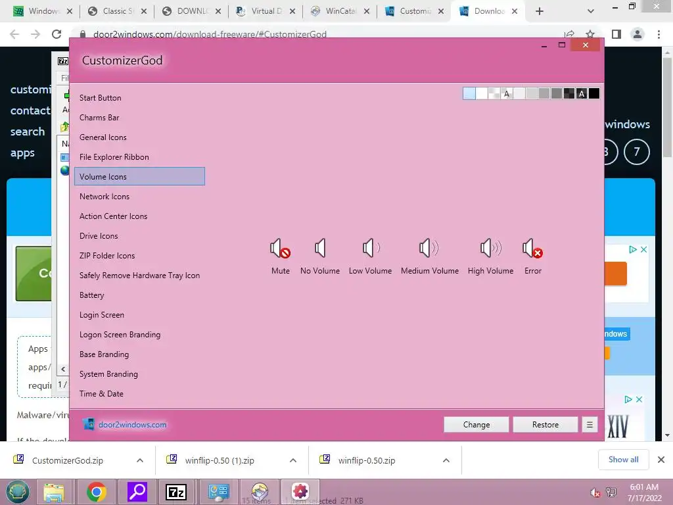Select the Error volume icon
This screenshot has height=505, width=673.
[x=532, y=249]
